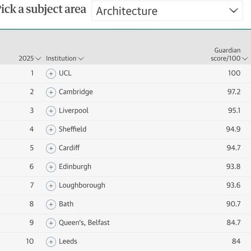Click the Leeds institution name
The image size is (251, 251).
[68, 242]
